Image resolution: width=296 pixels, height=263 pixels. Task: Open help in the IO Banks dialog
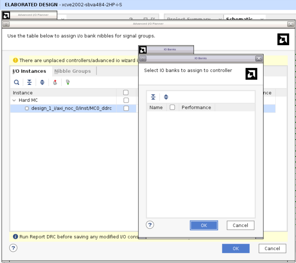coord(150,225)
